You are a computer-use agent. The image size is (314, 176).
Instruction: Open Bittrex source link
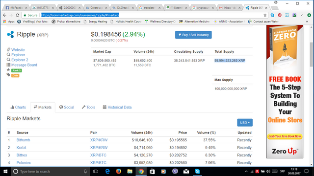[22, 155]
